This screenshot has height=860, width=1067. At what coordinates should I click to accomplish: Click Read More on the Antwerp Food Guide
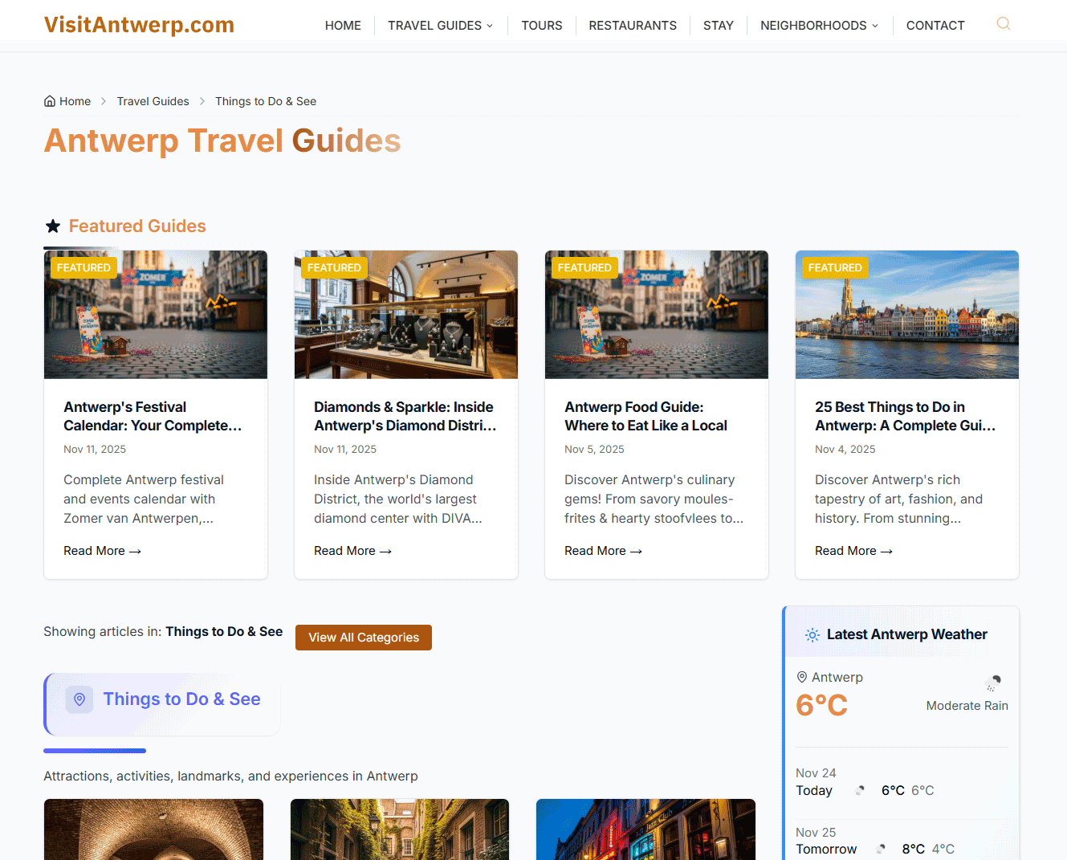tap(603, 550)
